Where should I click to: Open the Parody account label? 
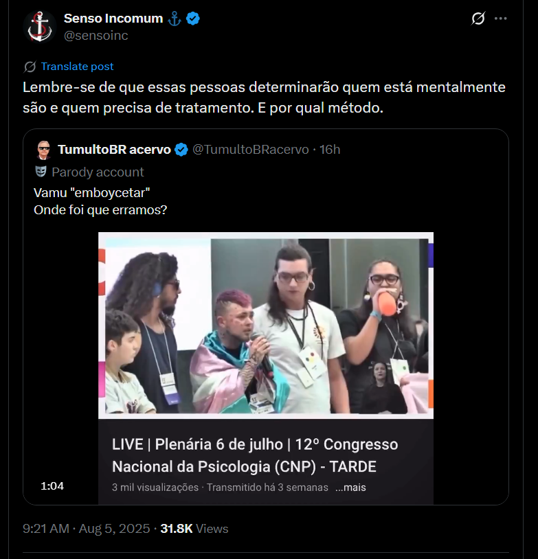coord(98,172)
